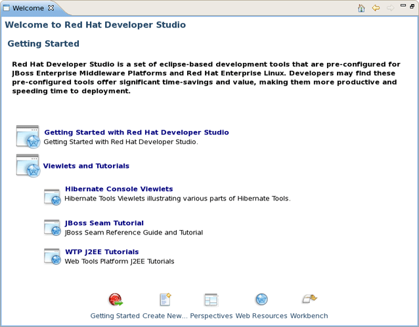Viewport: 419px width, 327px height.
Task: Open the JBoss Seam Tutorial link
Action: 104,223
